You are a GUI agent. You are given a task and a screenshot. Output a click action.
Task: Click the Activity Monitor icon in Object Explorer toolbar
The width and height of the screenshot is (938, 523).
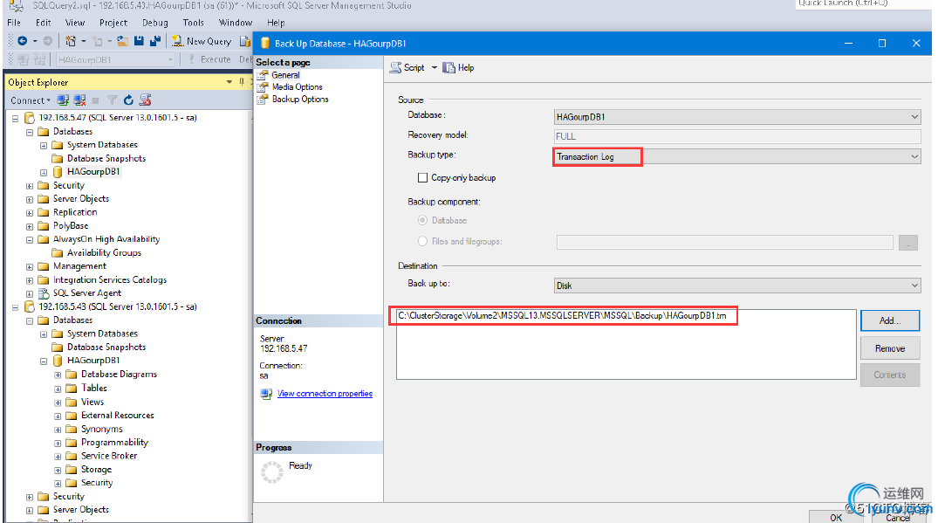[146, 100]
